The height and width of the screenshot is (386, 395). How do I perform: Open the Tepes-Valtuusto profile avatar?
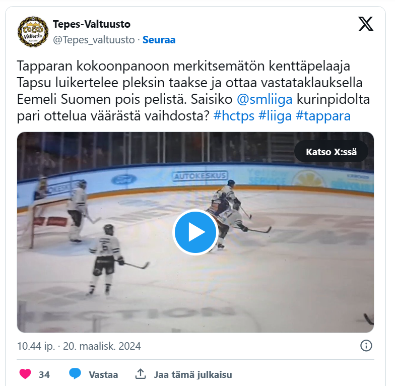[x=33, y=32]
